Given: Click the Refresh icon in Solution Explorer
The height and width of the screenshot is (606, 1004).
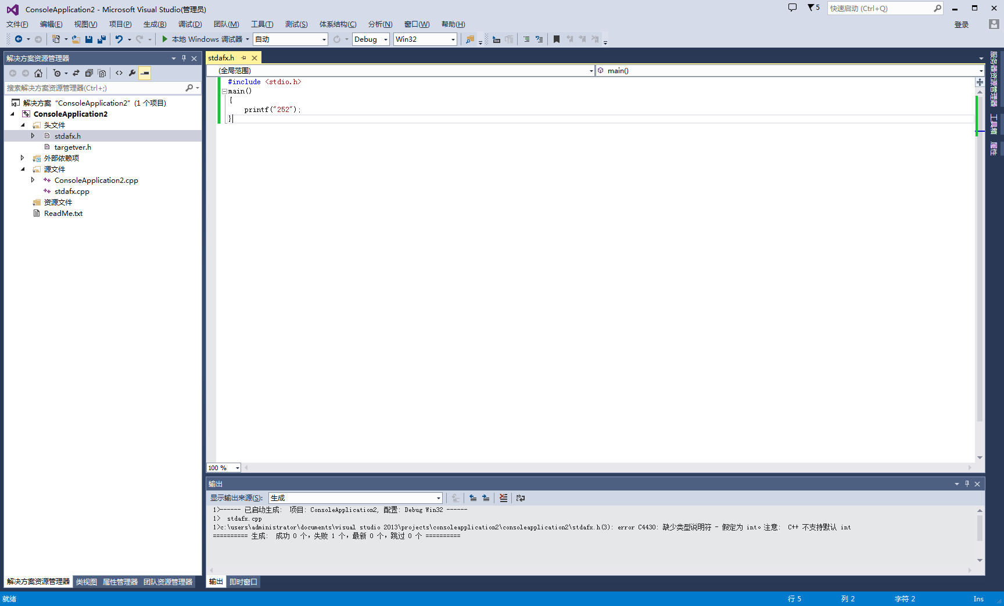Looking at the screenshot, I should pos(89,73).
